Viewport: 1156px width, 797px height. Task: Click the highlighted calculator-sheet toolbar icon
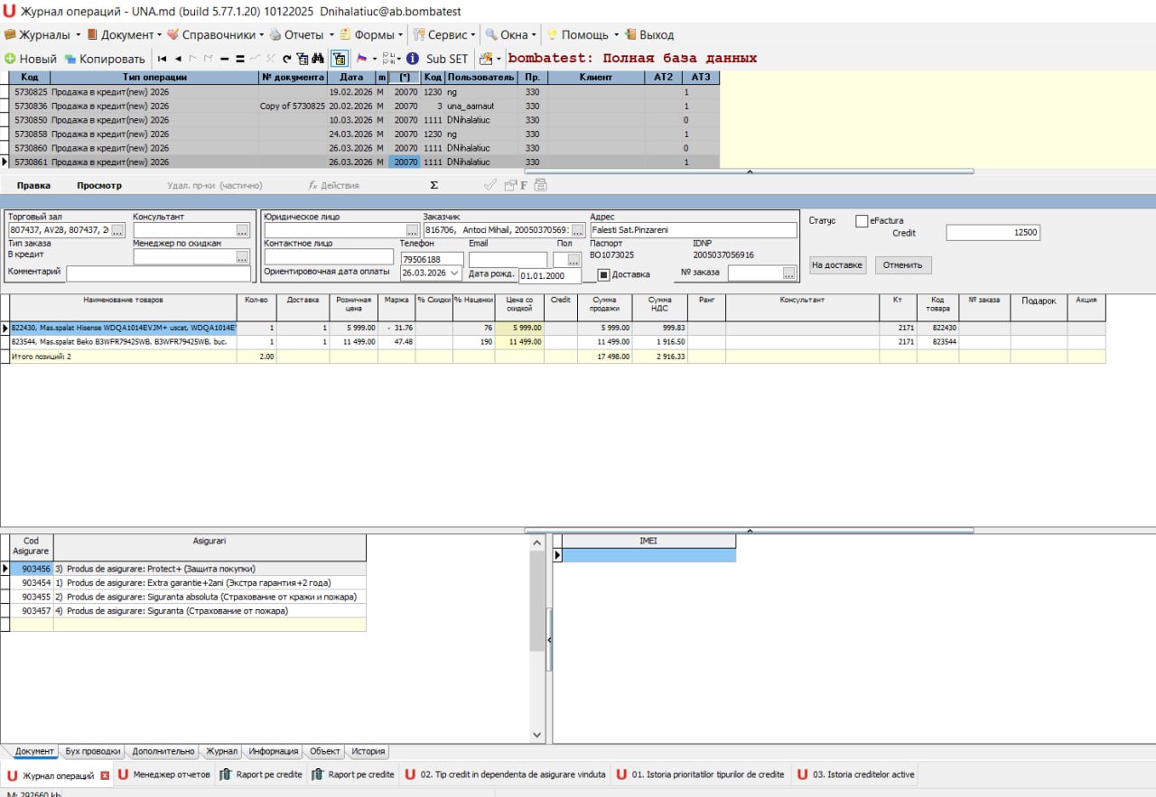coord(340,59)
